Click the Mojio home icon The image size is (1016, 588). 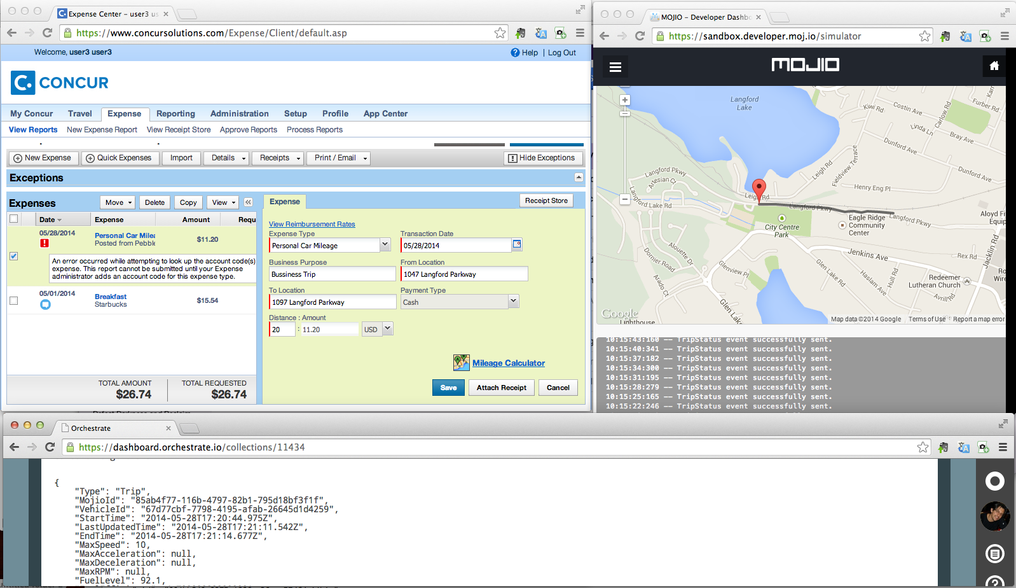994,66
